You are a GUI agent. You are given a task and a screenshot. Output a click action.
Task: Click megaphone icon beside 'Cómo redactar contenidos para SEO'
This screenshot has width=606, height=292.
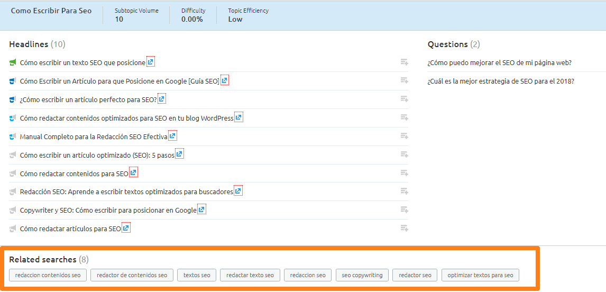click(x=13, y=174)
